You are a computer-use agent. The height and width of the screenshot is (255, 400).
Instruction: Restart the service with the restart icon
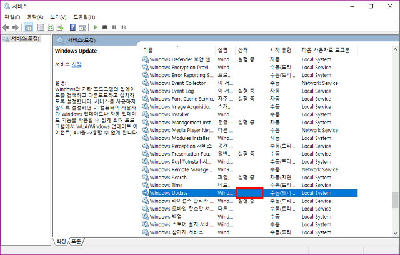(x=124, y=27)
